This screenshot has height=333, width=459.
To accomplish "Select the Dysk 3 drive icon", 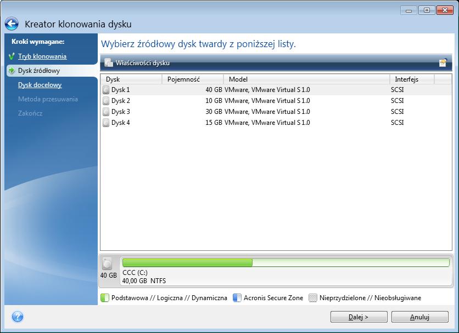I will coord(106,112).
